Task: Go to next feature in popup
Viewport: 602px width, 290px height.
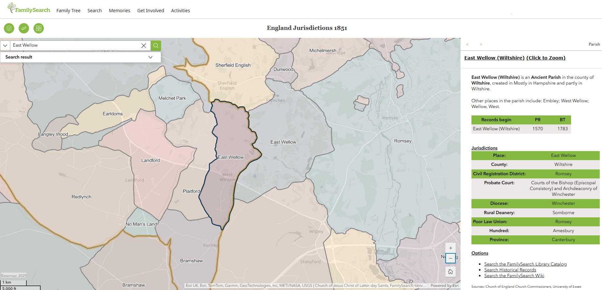Action: 481,44
